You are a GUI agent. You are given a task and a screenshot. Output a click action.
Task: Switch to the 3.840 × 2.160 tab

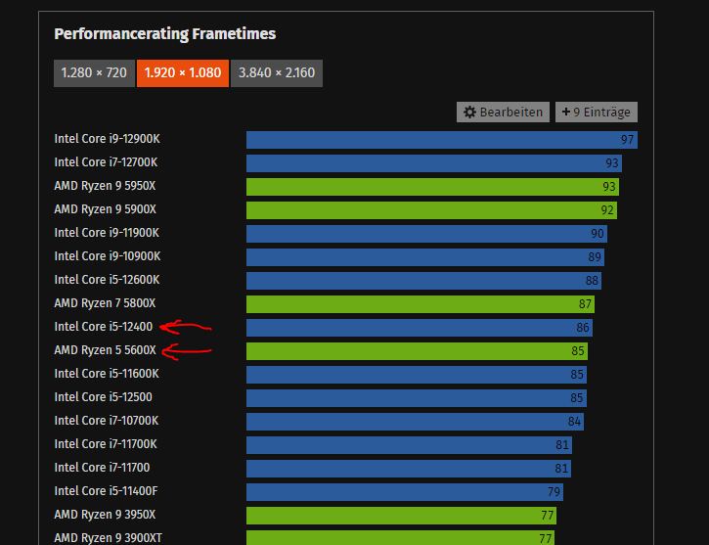pos(277,73)
